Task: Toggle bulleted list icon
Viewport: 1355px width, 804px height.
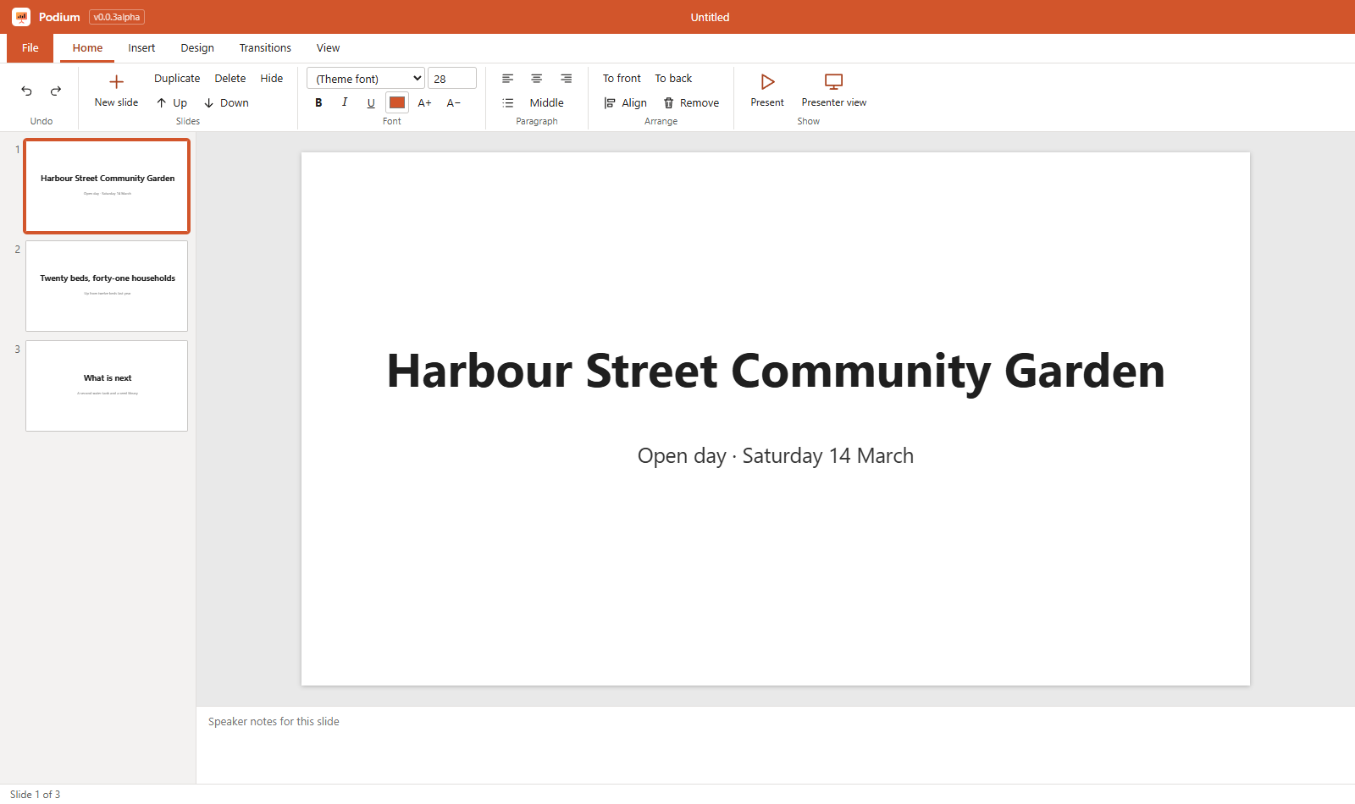Action: coord(508,102)
